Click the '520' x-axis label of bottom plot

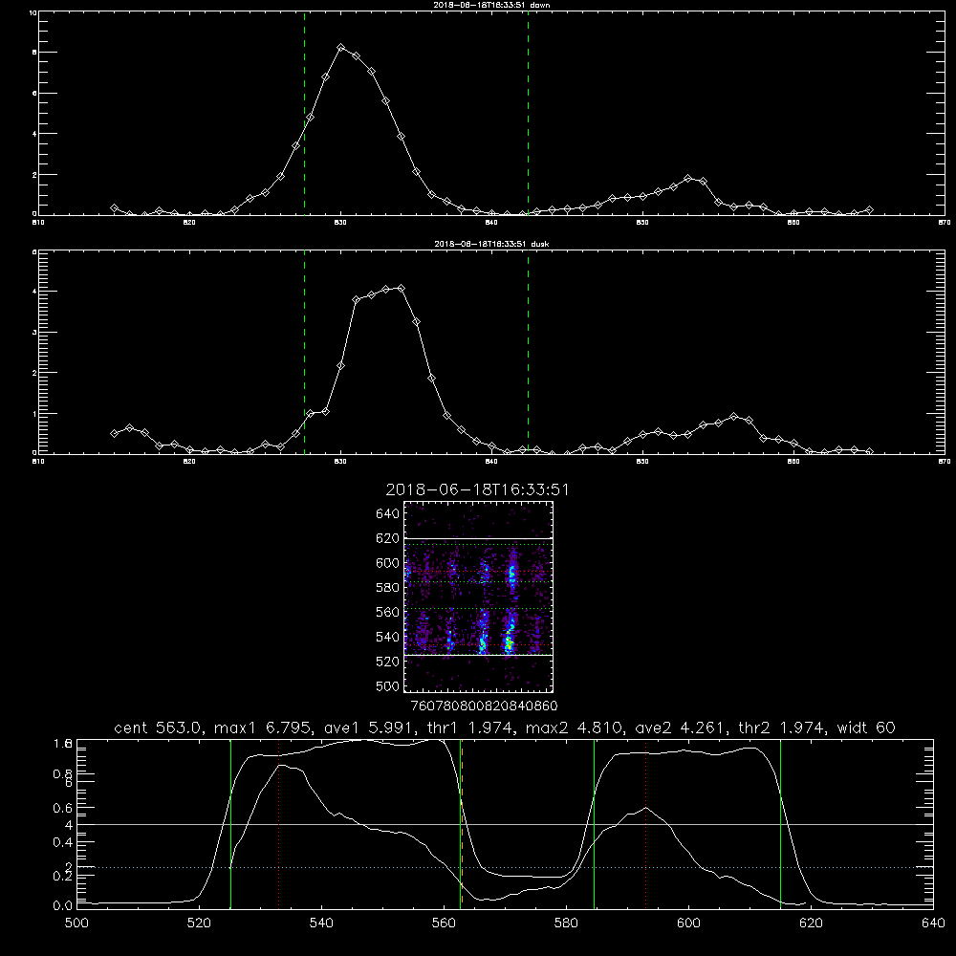(x=200, y=923)
